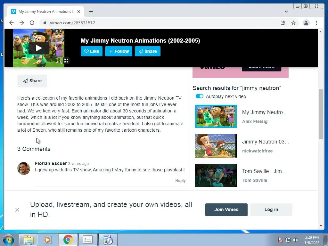Click the gray Share button below header
Viewport: 328px width, 246px height.
tap(32, 81)
